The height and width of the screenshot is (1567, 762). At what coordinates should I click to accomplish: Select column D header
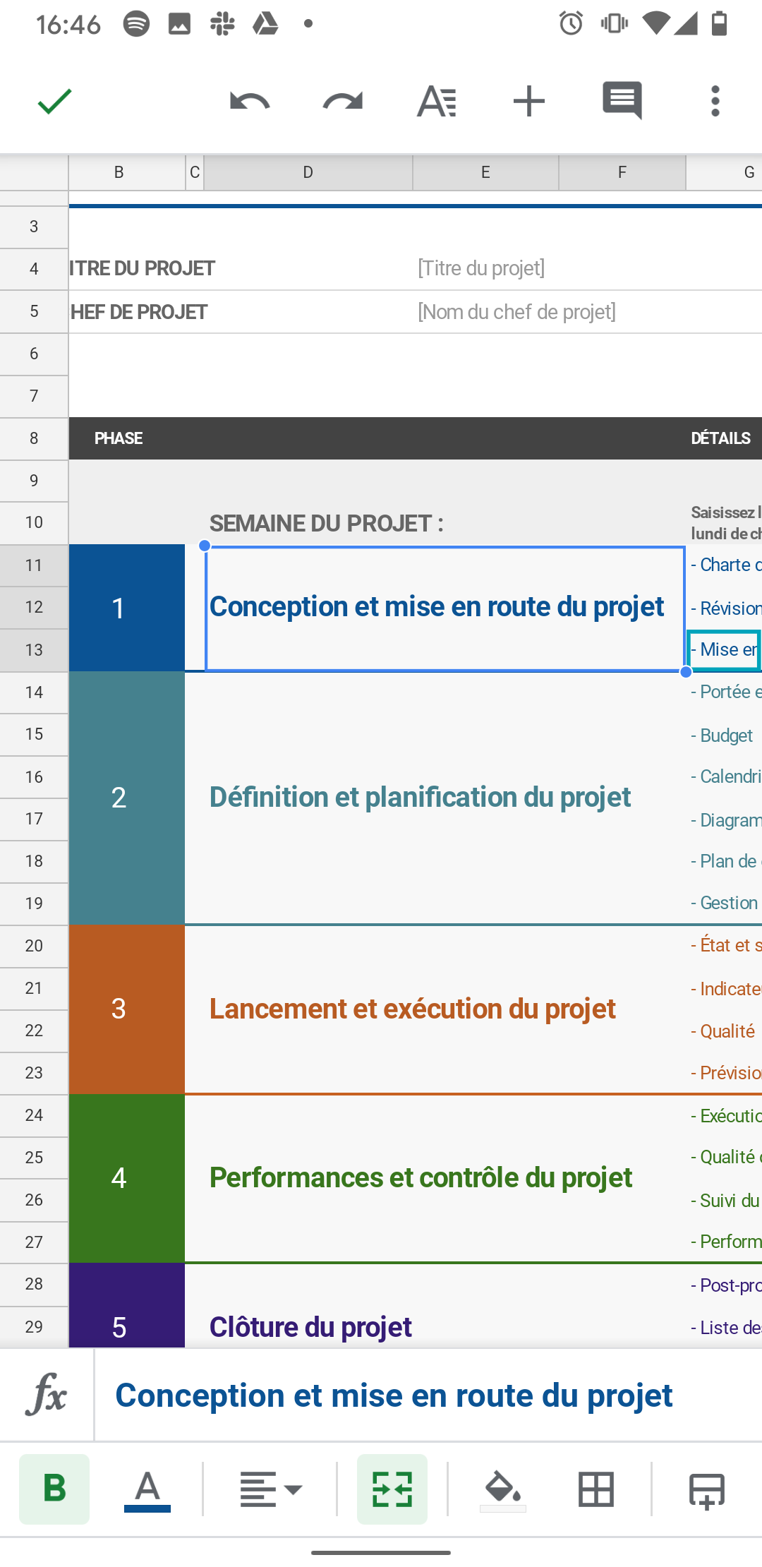click(308, 172)
